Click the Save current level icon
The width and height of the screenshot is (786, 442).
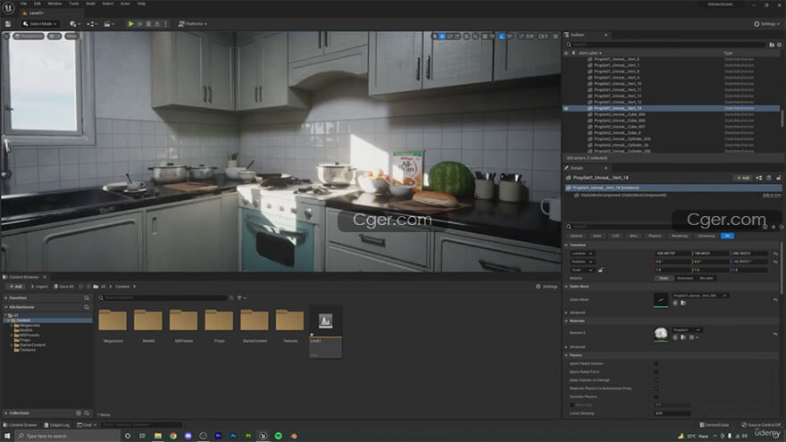(8, 23)
